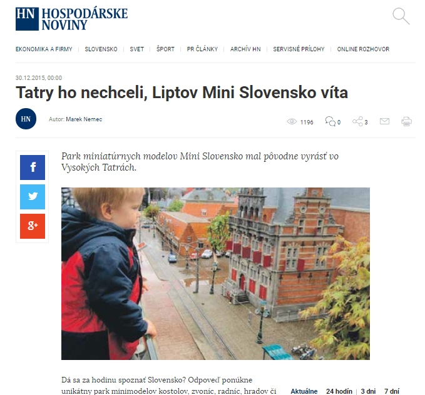
Task: Share article on Facebook
Action: point(33,167)
